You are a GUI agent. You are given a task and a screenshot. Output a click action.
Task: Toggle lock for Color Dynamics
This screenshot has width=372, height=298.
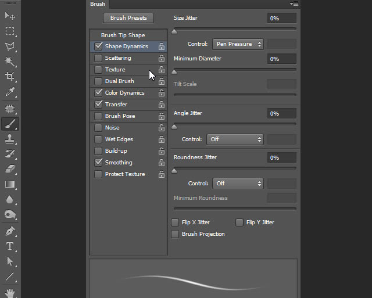pyautogui.click(x=162, y=93)
